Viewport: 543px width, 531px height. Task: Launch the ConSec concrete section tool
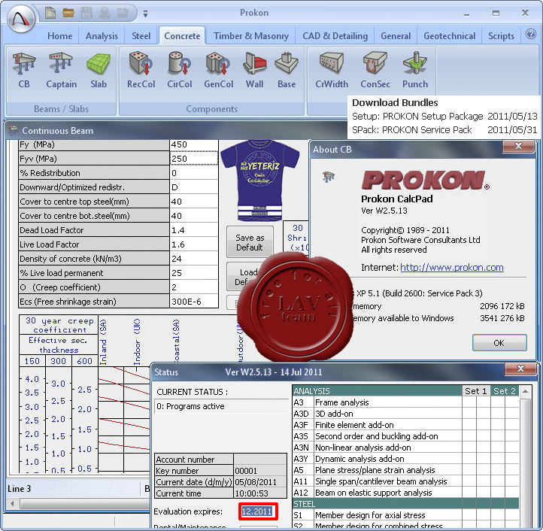point(375,70)
